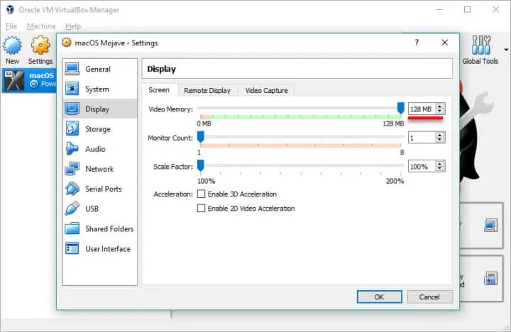
Task: Increase Monitor Count with spinner up arrow
Action: (x=440, y=135)
